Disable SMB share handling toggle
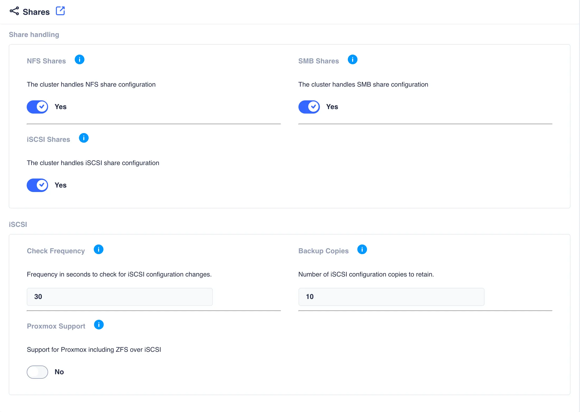The height and width of the screenshot is (412, 580). pyautogui.click(x=309, y=107)
